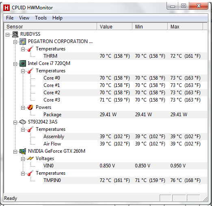Collapse Temperatures node under PEGATRON
Viewport: 212px width, 206px height.
tap(23, 49)
